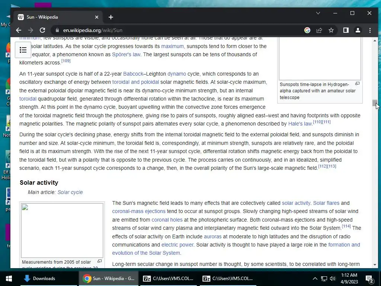This screenshot has height=286, width=381.
Task: Show hidden system tray icons
Action: tap(315, 279)
